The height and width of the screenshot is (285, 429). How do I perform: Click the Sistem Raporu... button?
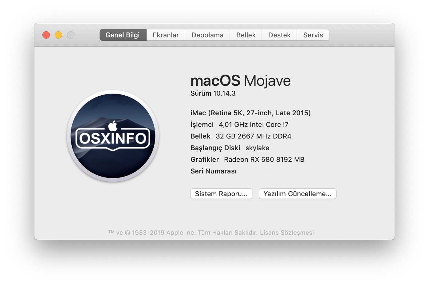click(221, 194)
